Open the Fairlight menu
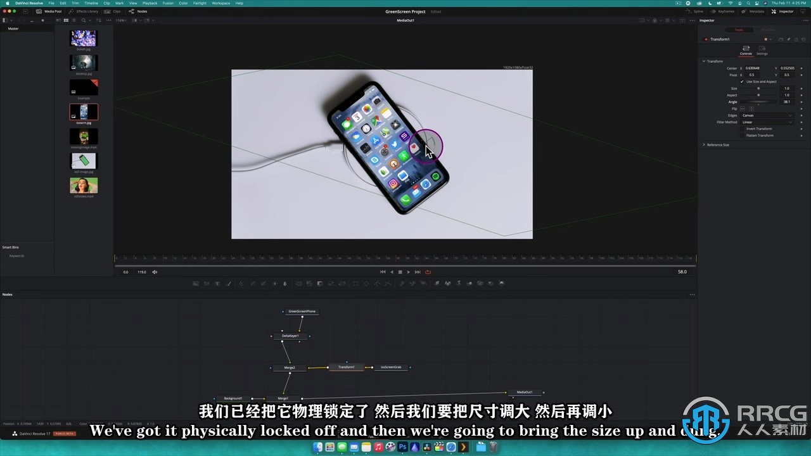 200,3
